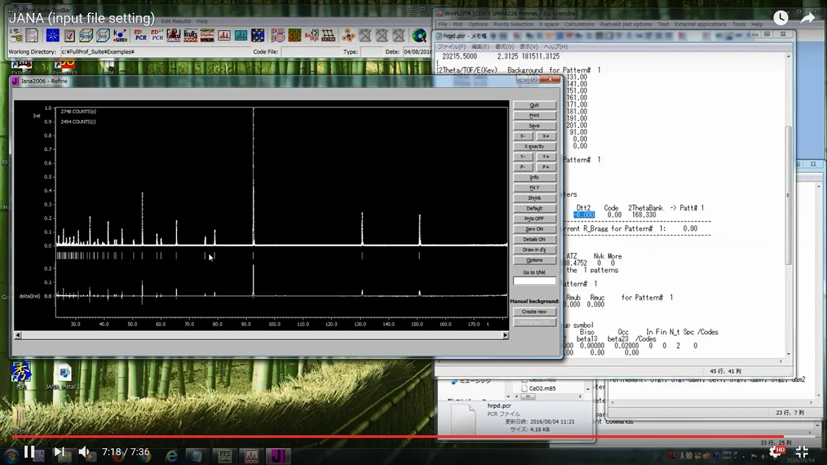Open the Tools menu in WinPLOTR

tap(739, 25)
